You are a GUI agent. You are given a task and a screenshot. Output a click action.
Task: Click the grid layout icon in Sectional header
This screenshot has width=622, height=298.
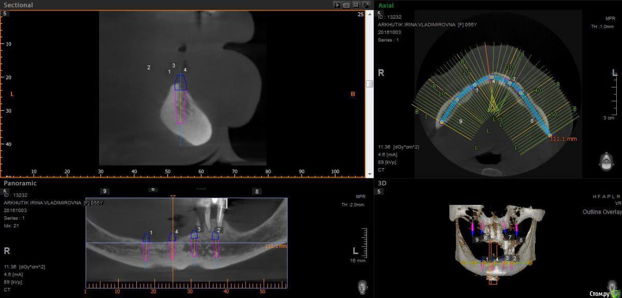pyautogui.click(x=356, y=5)
